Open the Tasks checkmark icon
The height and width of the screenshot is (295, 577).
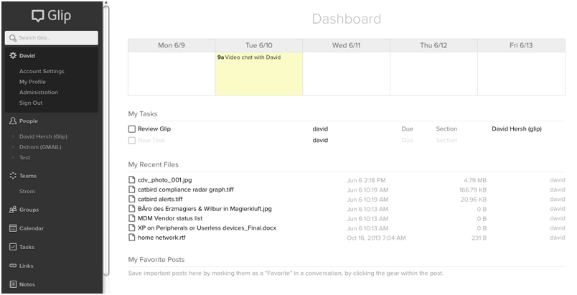(13, 248)
